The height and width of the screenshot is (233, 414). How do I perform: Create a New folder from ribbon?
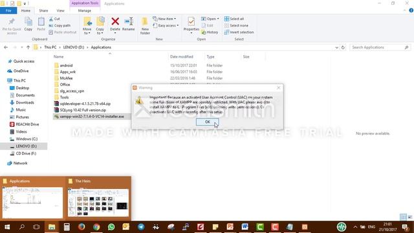pyautogui.click(x=145, y=26)
